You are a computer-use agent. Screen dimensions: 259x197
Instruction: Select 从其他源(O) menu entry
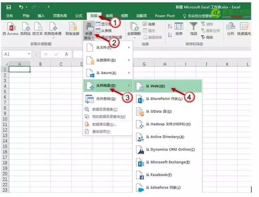[x=108, y=85]
